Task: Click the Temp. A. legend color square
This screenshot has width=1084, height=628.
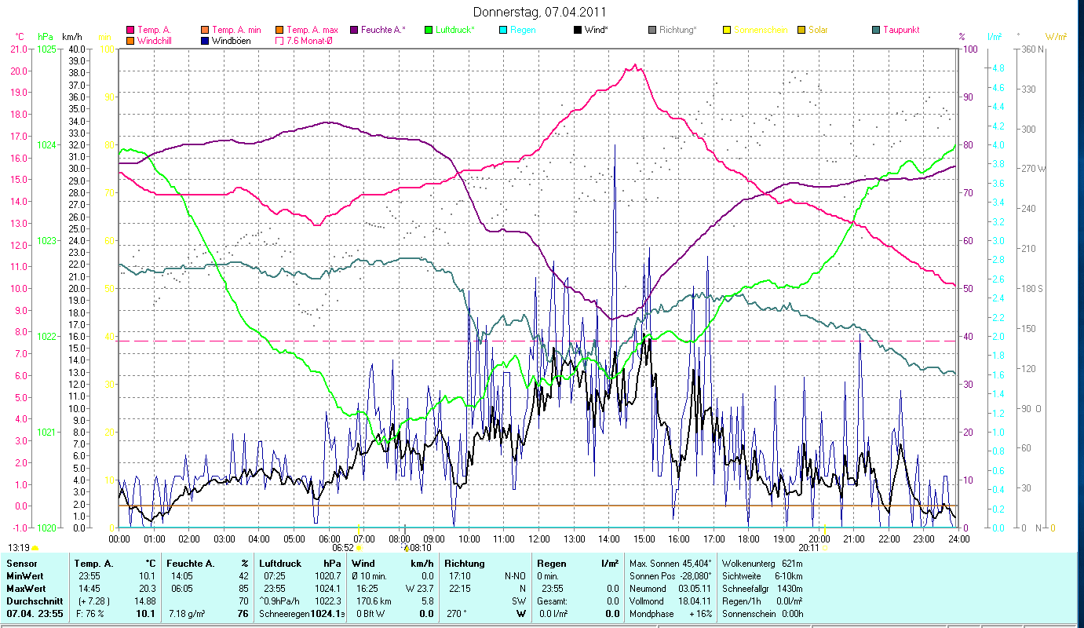Action: click(x=130, y=30)
